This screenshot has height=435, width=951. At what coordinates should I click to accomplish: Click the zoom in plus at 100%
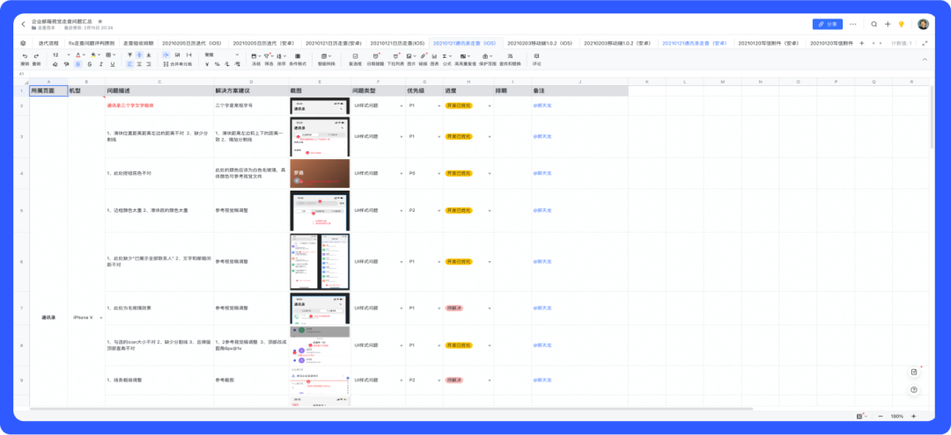click(913, 417)
